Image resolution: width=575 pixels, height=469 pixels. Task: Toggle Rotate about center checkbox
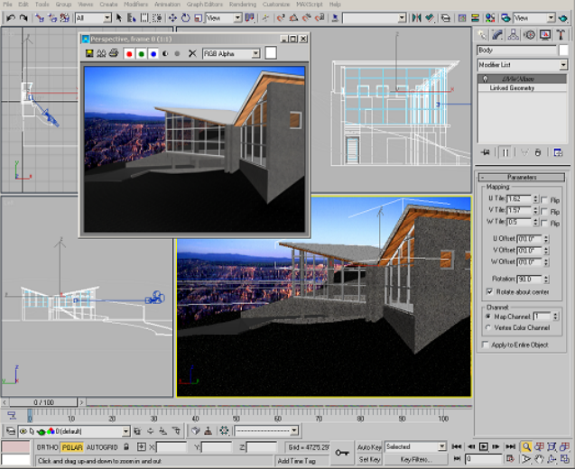click(x=489, y=292)
